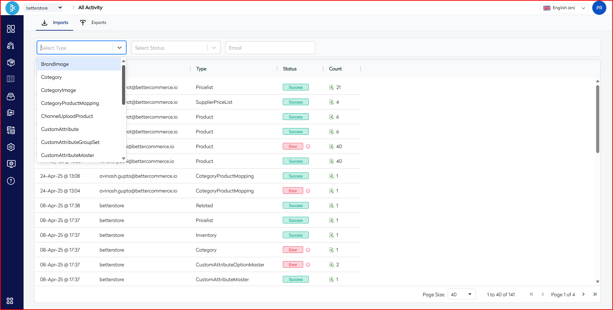Jump to the last page button
The height and width of the screenshot is (310, 613).
coord(595,294)
